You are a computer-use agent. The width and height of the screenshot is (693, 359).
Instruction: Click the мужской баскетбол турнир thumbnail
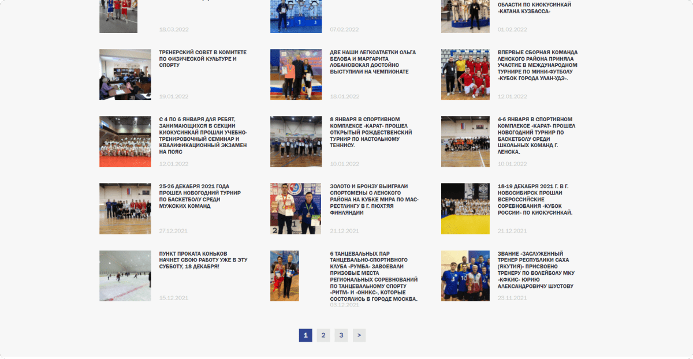pyautogui.click(x=125, y=208)
